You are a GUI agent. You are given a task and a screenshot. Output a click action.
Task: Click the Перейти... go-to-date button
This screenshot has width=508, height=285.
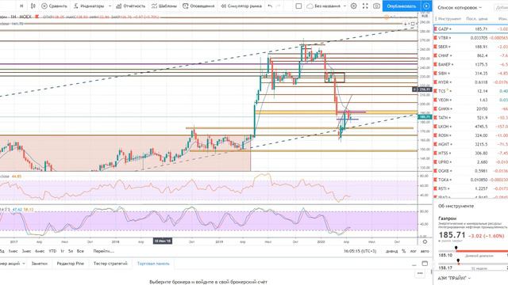pos(104,251)
